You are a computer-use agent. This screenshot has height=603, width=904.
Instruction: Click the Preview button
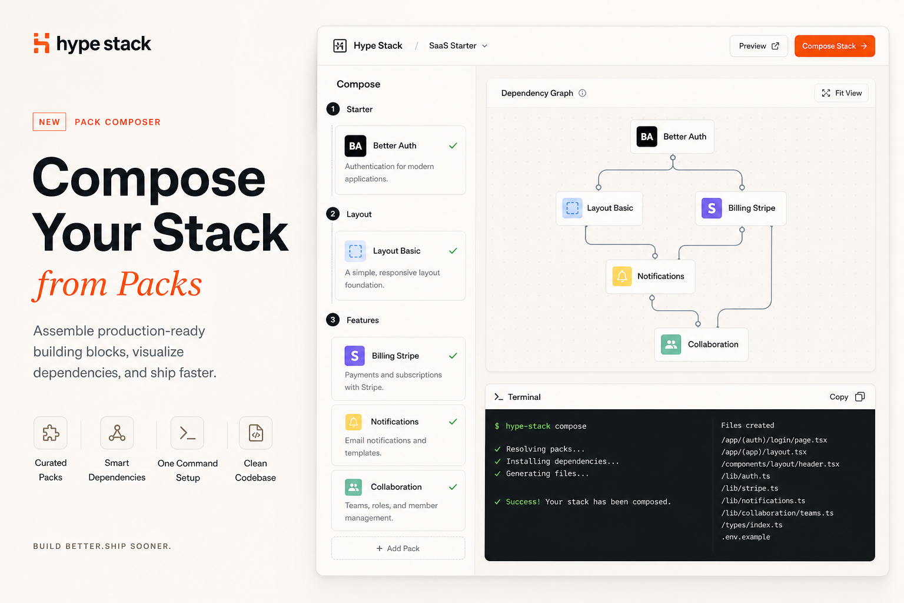tap(759, 46)
